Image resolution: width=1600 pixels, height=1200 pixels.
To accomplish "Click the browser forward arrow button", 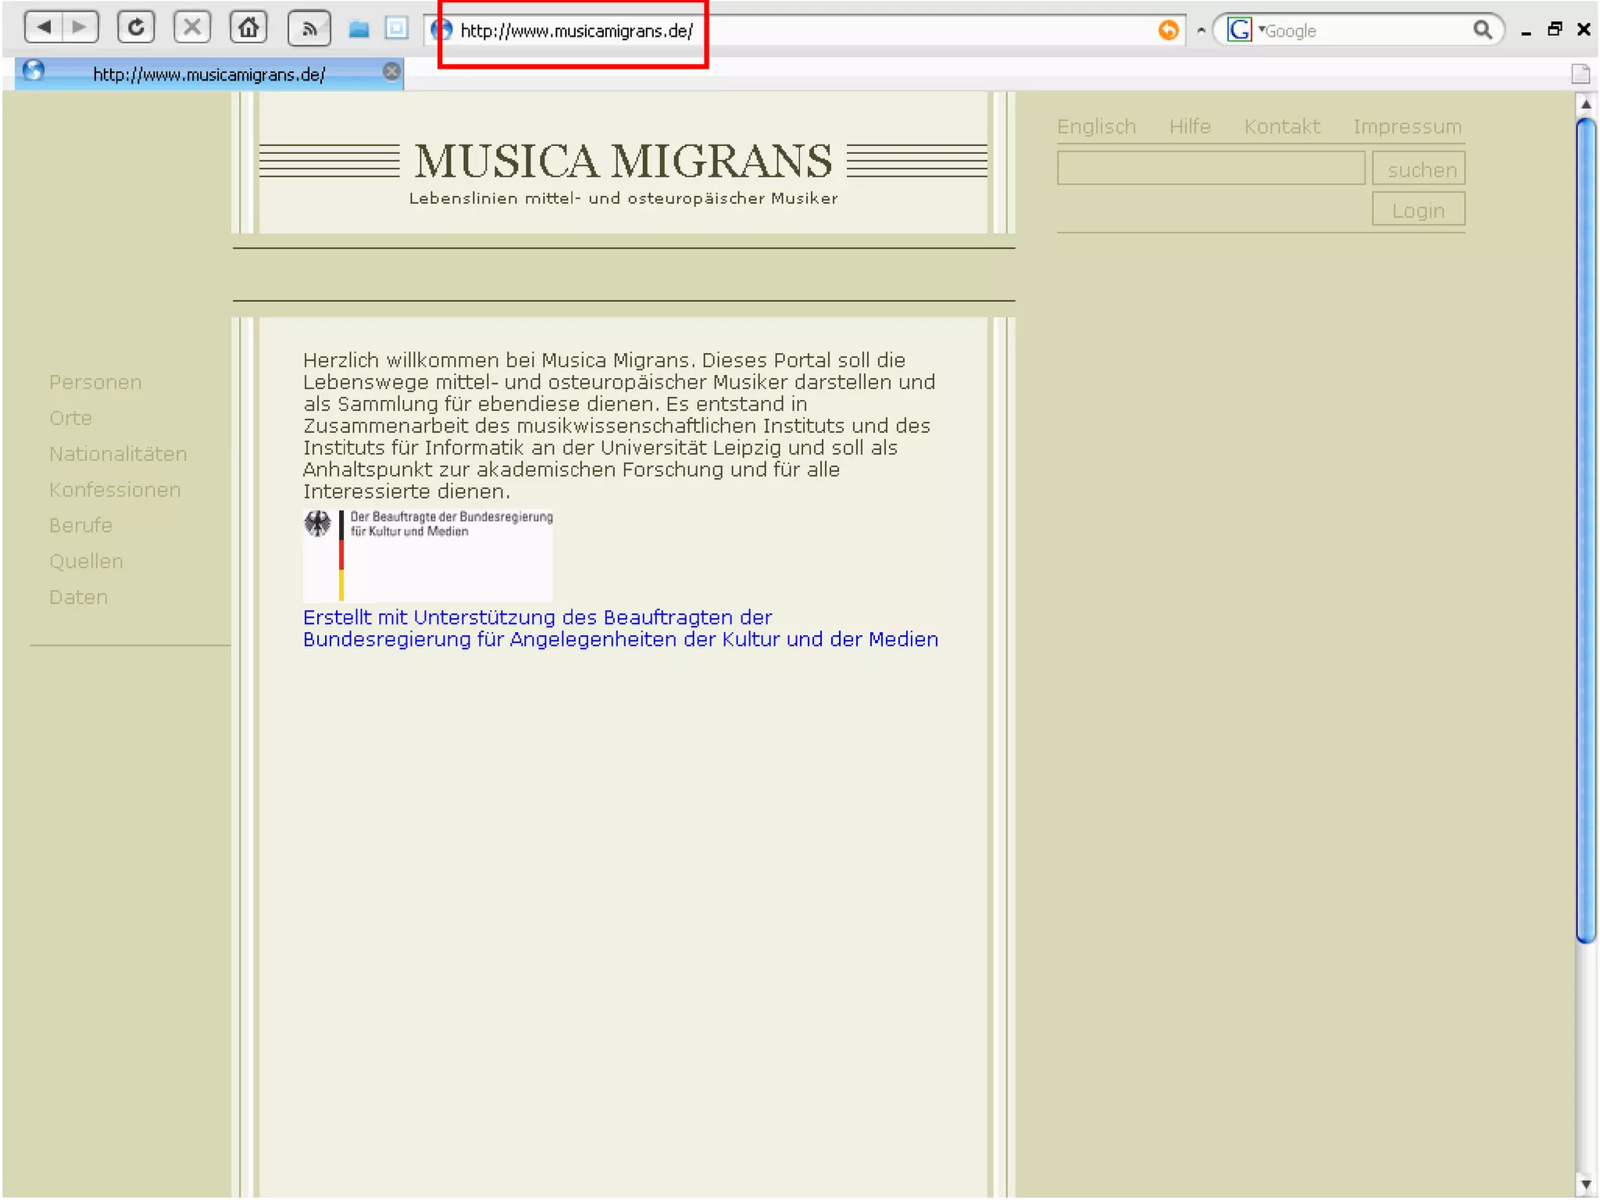I will point(80,28).
